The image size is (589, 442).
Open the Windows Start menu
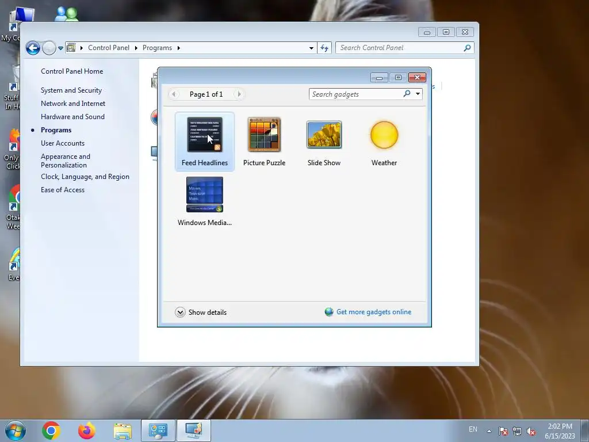pos(15,430)
